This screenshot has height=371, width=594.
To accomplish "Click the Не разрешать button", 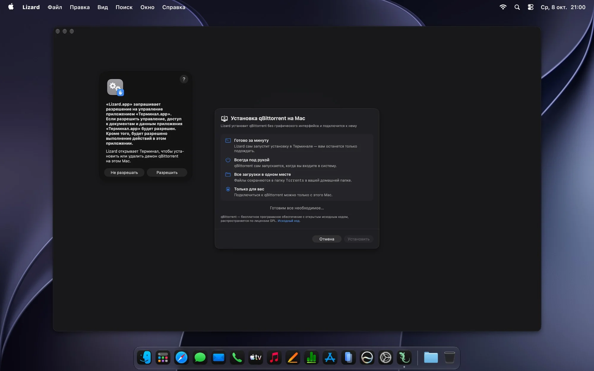I will (x=124, y=172).
